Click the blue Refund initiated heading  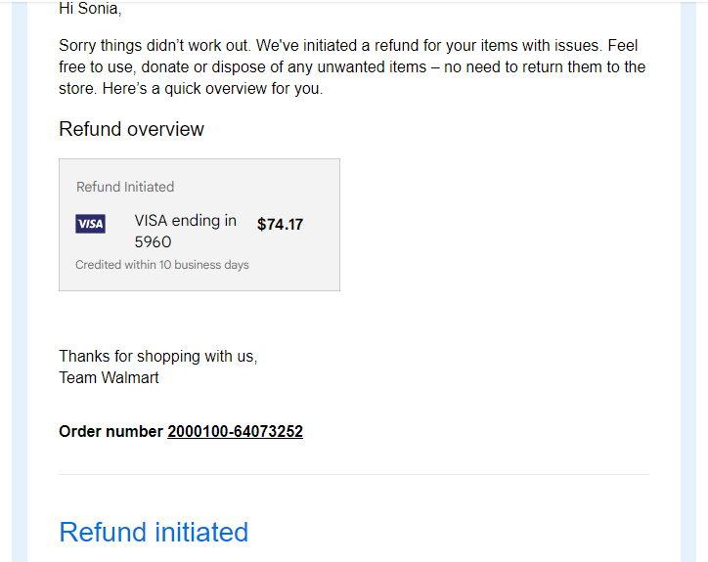(x=154, y=533)
